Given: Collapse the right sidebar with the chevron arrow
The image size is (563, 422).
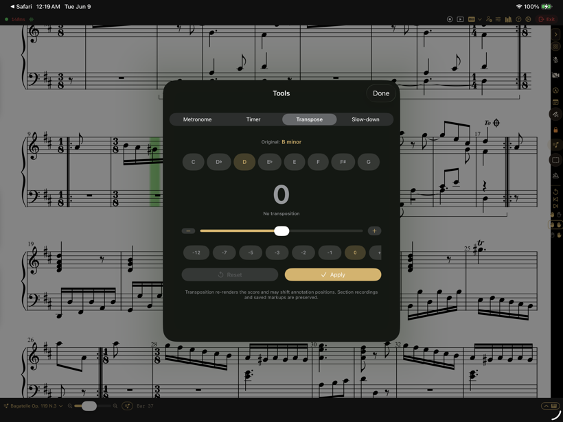Looking at the screenshot, I should pos(556,34).
